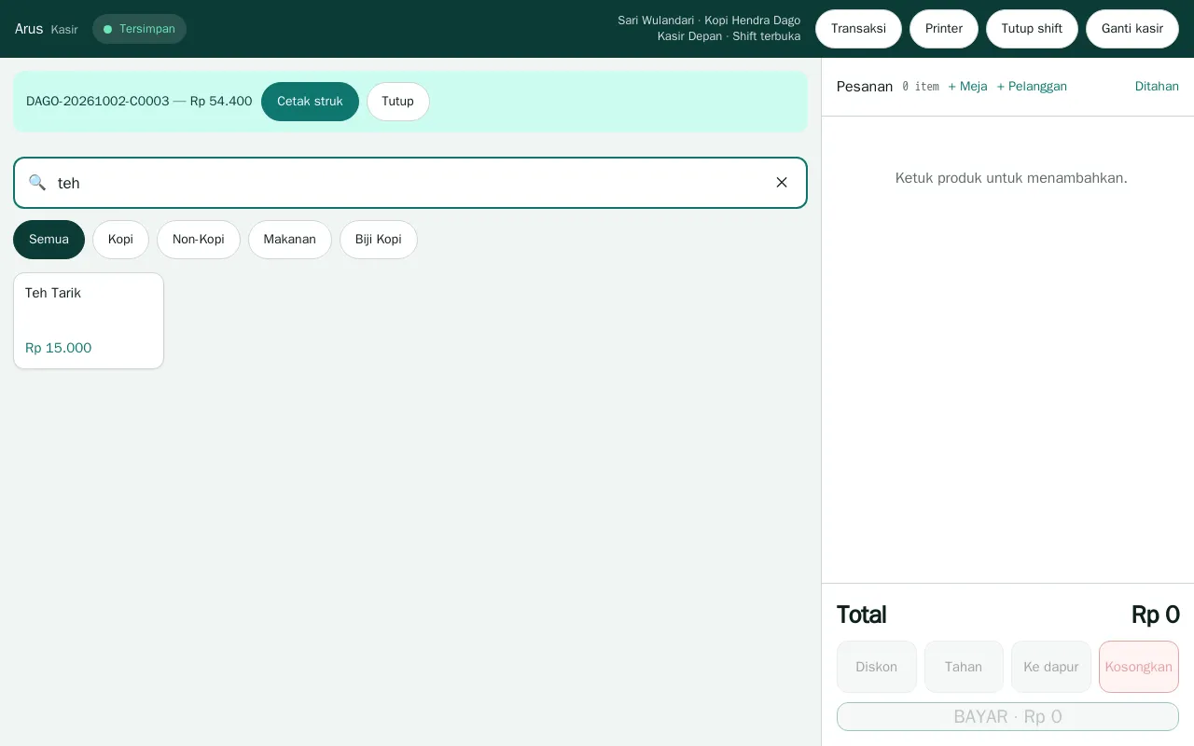
Task: Open the Ditahan held orders
Action: [1157, 87]
